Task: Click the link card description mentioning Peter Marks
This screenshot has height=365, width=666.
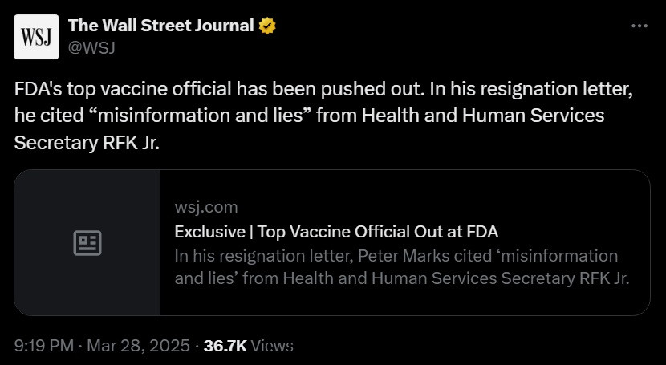Action: pyautogui.click(x=396, y=267)
